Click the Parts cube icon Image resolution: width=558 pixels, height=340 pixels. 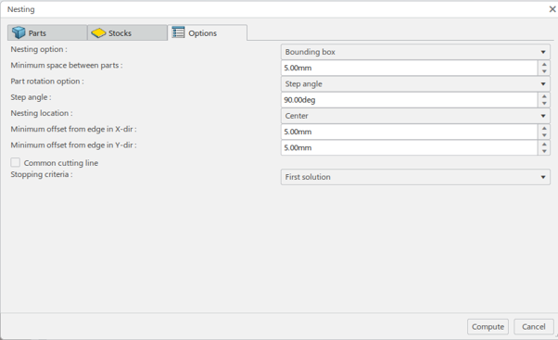click(19, 32)
